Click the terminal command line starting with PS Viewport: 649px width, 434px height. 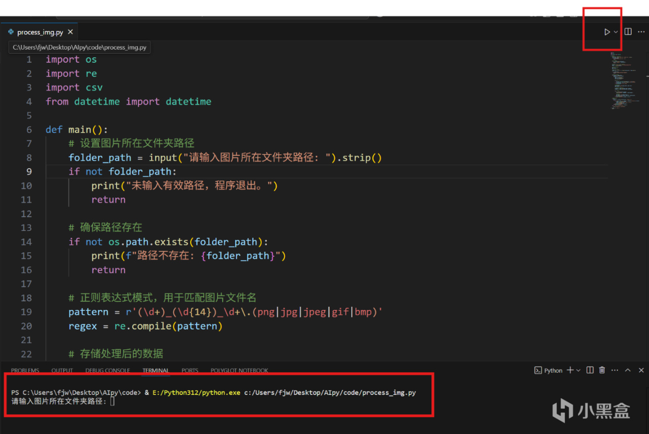(x=213, y=392)
